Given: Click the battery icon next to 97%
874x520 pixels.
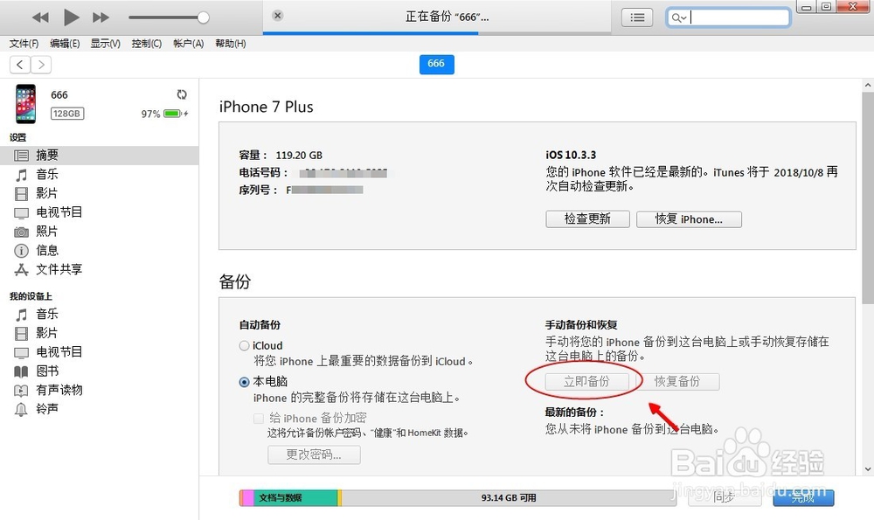Looking at the screenshot, I should (x=172, y=114).
